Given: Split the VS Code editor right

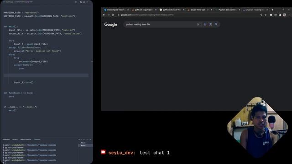Looking at the screenshot, I should point(84,2).
